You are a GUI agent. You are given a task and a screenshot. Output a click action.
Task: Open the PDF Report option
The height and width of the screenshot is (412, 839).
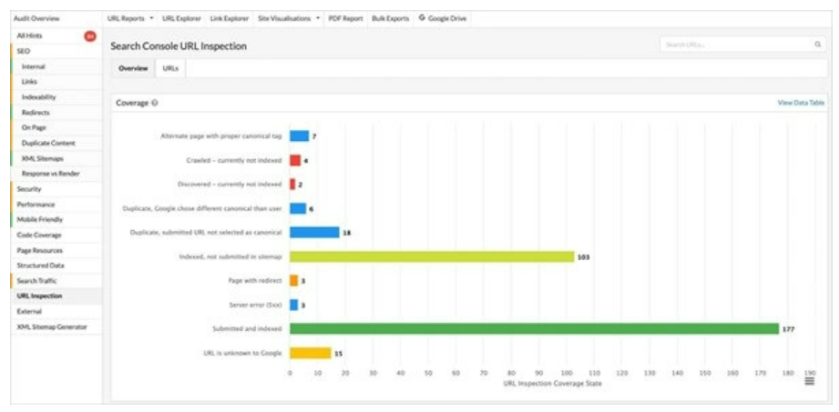click(x=345, y=18)
